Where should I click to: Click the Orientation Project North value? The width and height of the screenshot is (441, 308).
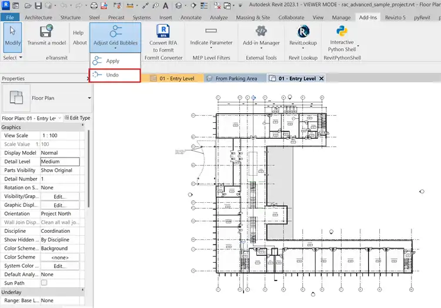tap(60, 213)
